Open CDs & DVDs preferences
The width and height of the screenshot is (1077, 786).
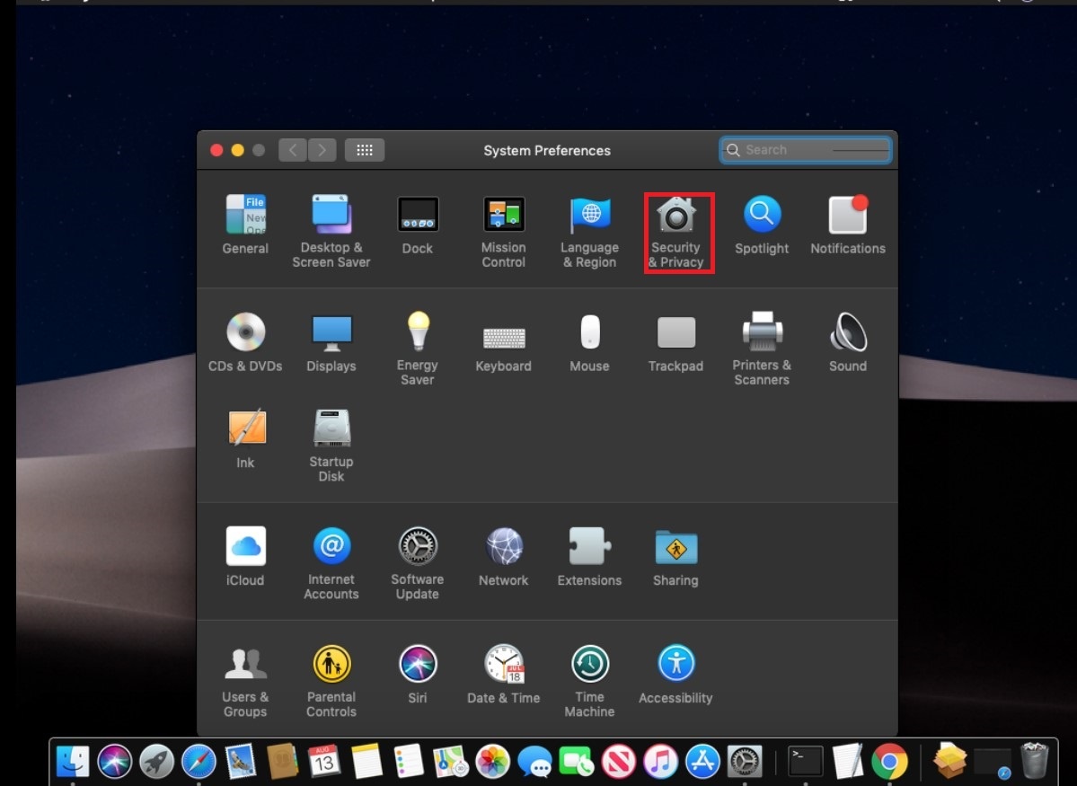pyautogui.click(x=245, y=342)
